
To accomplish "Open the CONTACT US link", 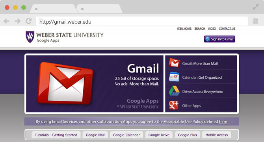I will coord(227,28).
